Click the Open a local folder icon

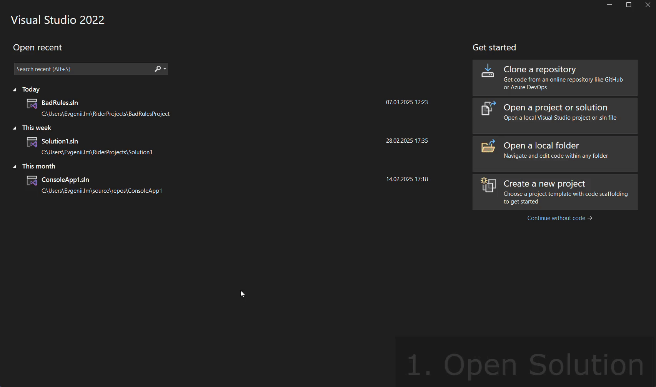488,146
